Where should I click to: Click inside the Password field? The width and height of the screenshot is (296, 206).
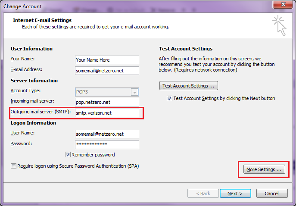pos(106,144)
